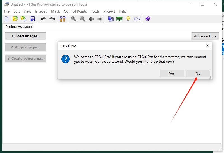Click the left arrow navigation icon

[91, 19]
